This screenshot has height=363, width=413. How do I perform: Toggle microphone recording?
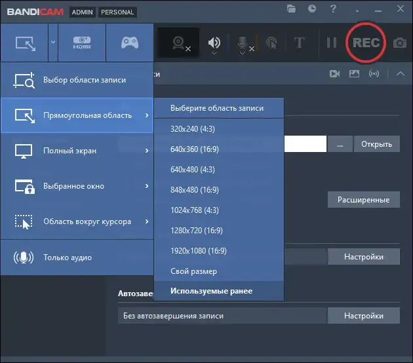pyautogui.click(x=242, y=43)
